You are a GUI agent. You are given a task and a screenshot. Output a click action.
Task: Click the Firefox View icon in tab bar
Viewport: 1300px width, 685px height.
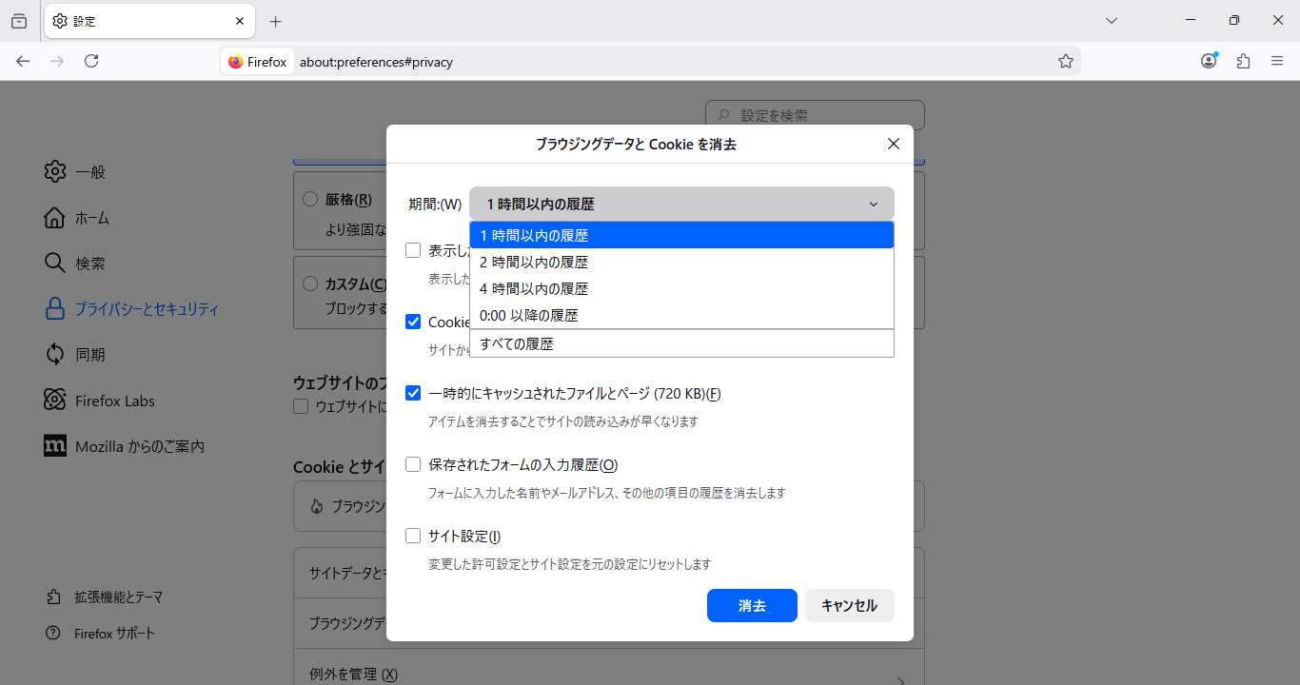[19, 21]
